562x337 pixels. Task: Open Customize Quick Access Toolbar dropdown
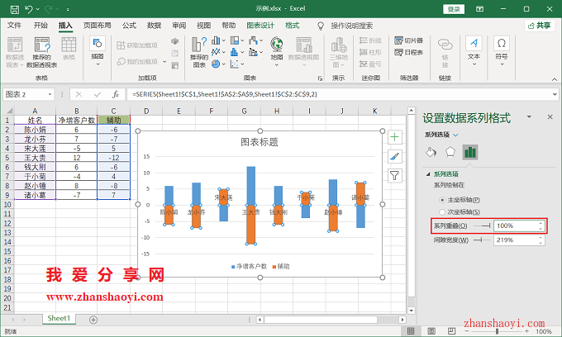(68, 10)
